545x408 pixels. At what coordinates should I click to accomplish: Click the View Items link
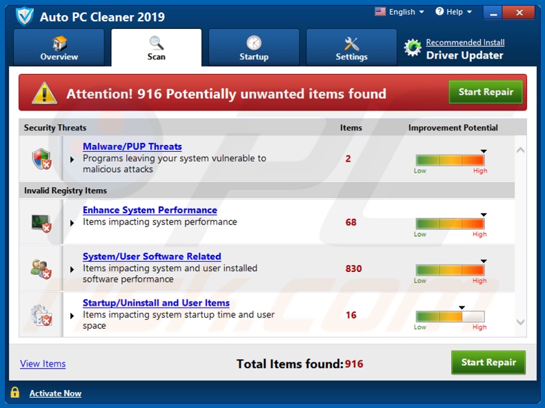(43, 364)
